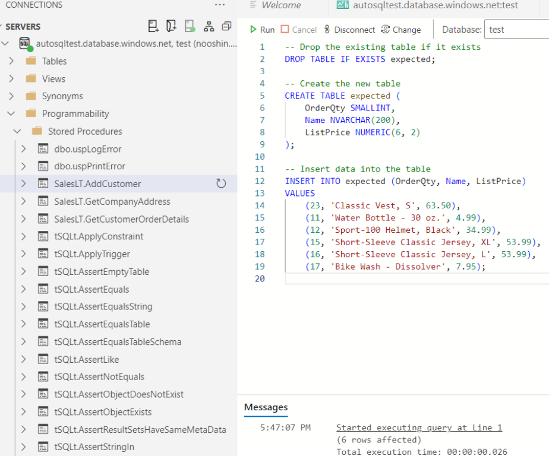Click the dbo.uspLogError procedure icon
This screenshot has width=549, height=456.
pyautogui.click(x=43, y=148)
